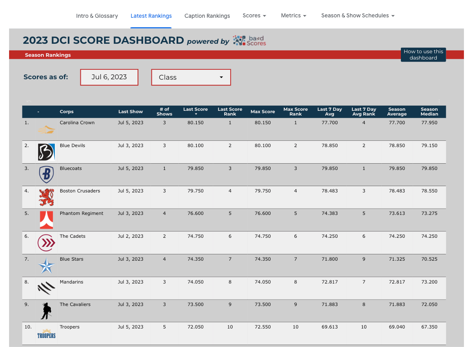Expand the Metrics menu
This screenshot has width=473, height=347.
pos(294,16)
